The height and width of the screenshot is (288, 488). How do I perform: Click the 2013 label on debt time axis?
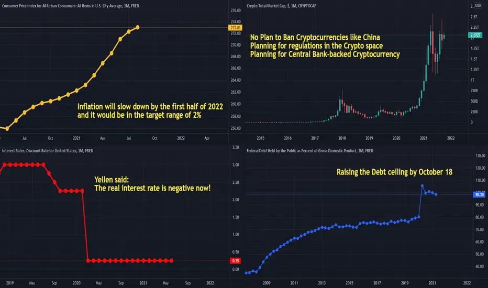tap(322, 283)
